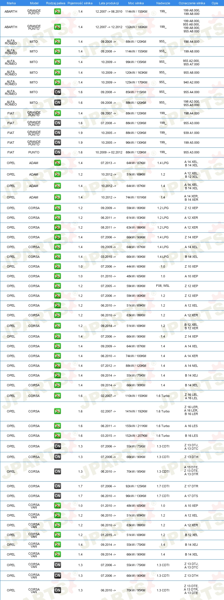Click petrol icon for Fiat Grande Punto 1.4
Screen dimensions: 224x600
[x=58, y=113]
